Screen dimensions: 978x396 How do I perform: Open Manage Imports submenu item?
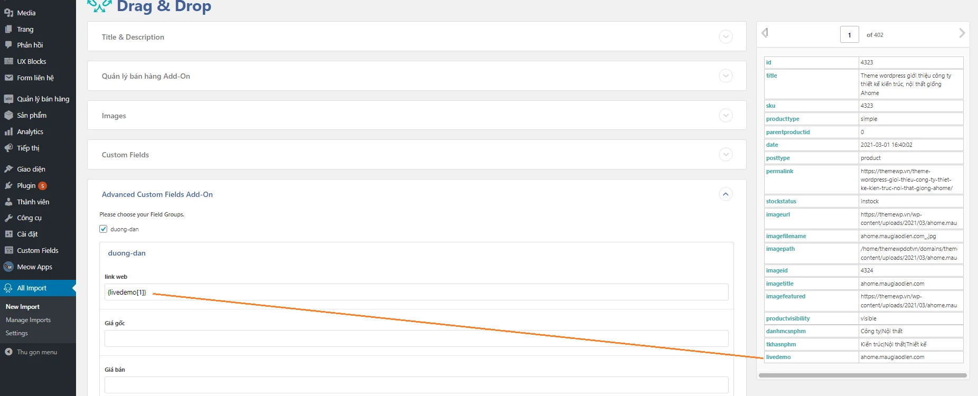(x=28, y=320)
